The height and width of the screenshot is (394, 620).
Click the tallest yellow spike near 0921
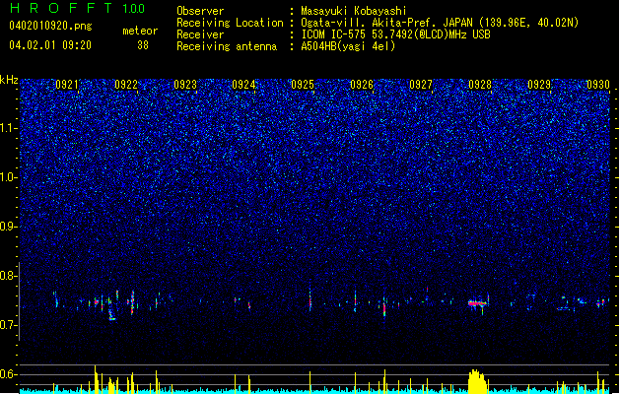96,379
